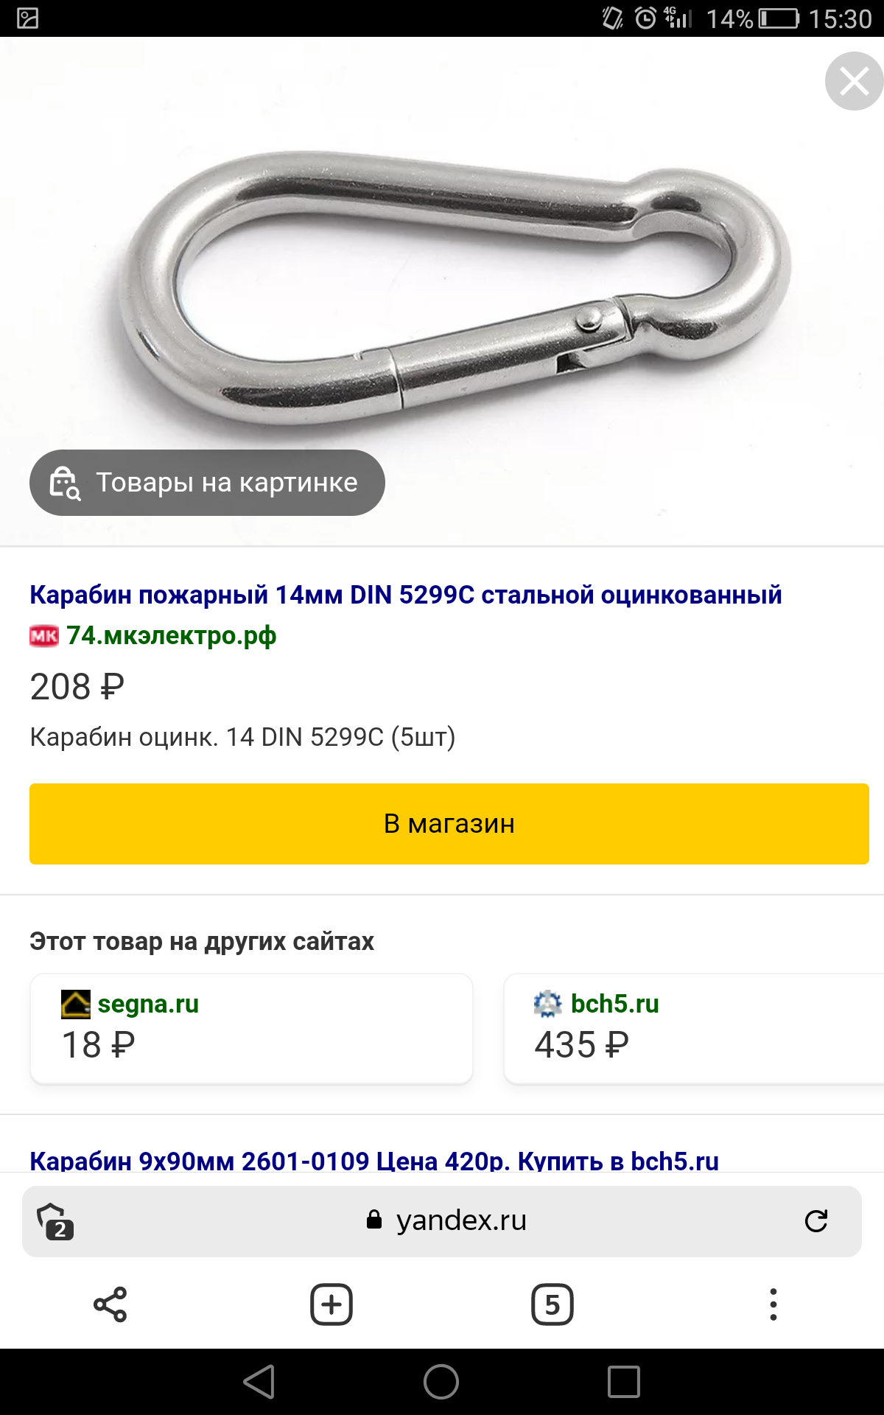Open the 74.мкэлектро.рф shop link

point(171,635)
